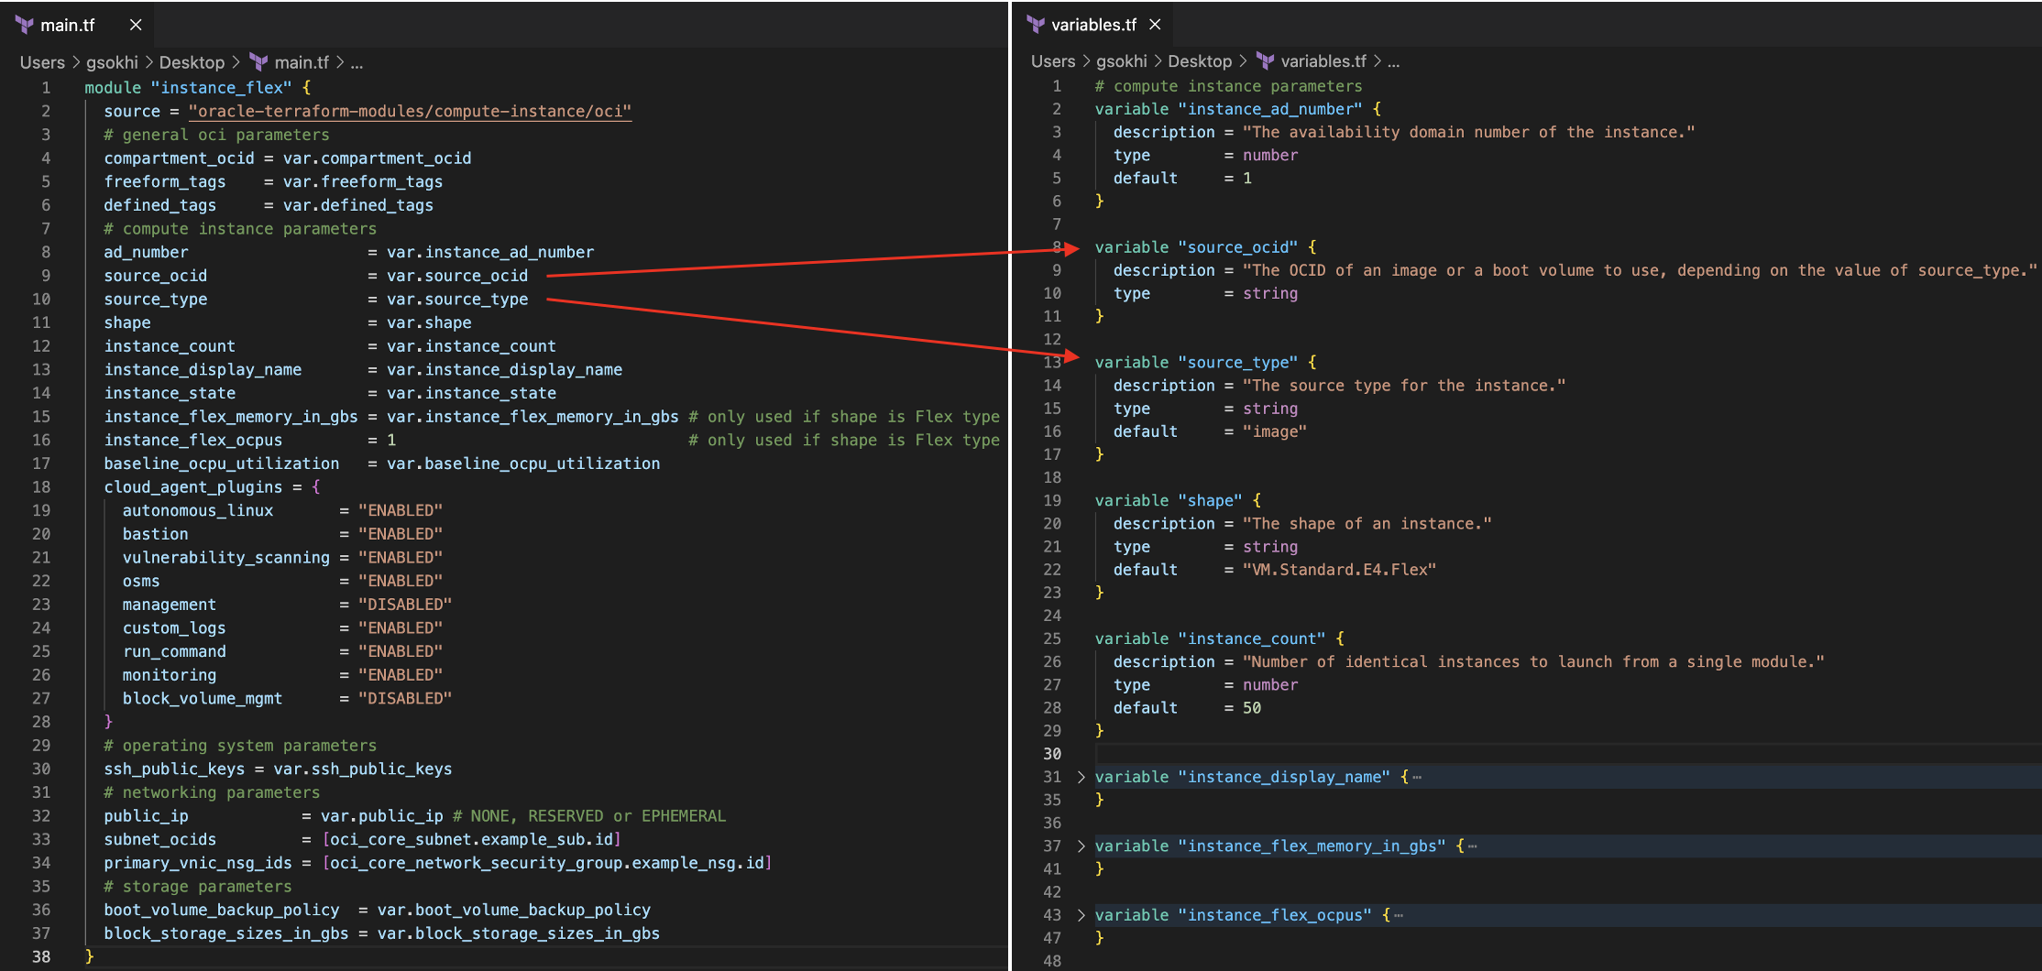Open the breadcrumb ellipsis in variables.tf

1393,61
